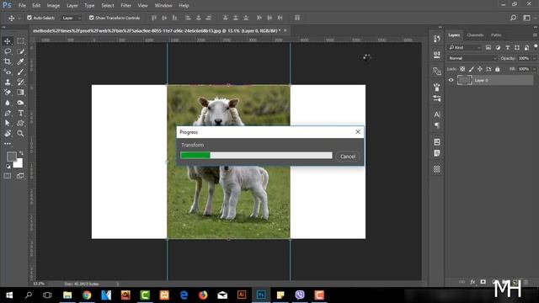Toggle lock position icon
Viewport: 539px width, 303px height.
(x=480, y=69)
